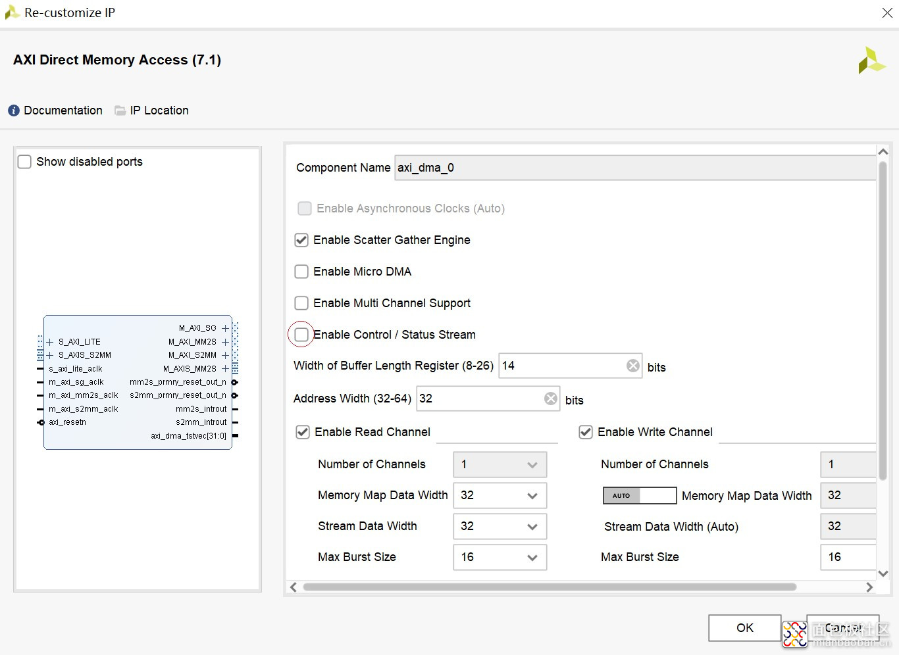Select the mm2s_prmry_reset_out_n port label
Viewport: 899px width, 655px height.
[x=178, y=382]
